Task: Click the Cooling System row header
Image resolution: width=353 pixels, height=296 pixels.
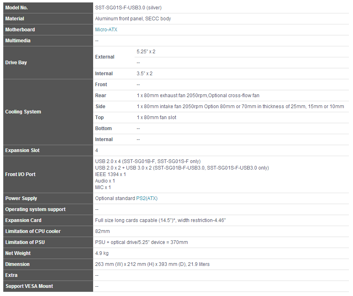Action: pos(23,112)
